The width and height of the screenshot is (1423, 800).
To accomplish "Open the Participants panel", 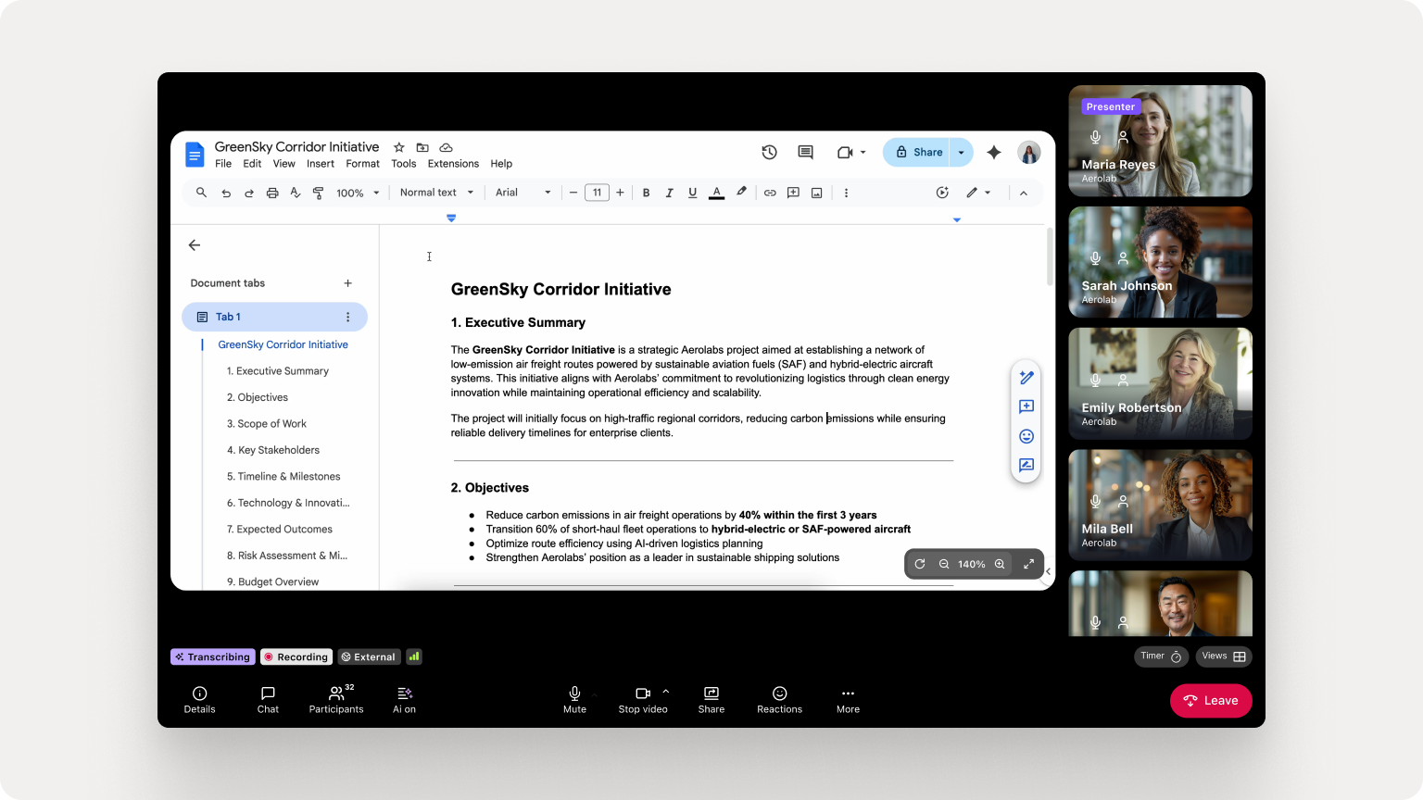I will (336, 699).
